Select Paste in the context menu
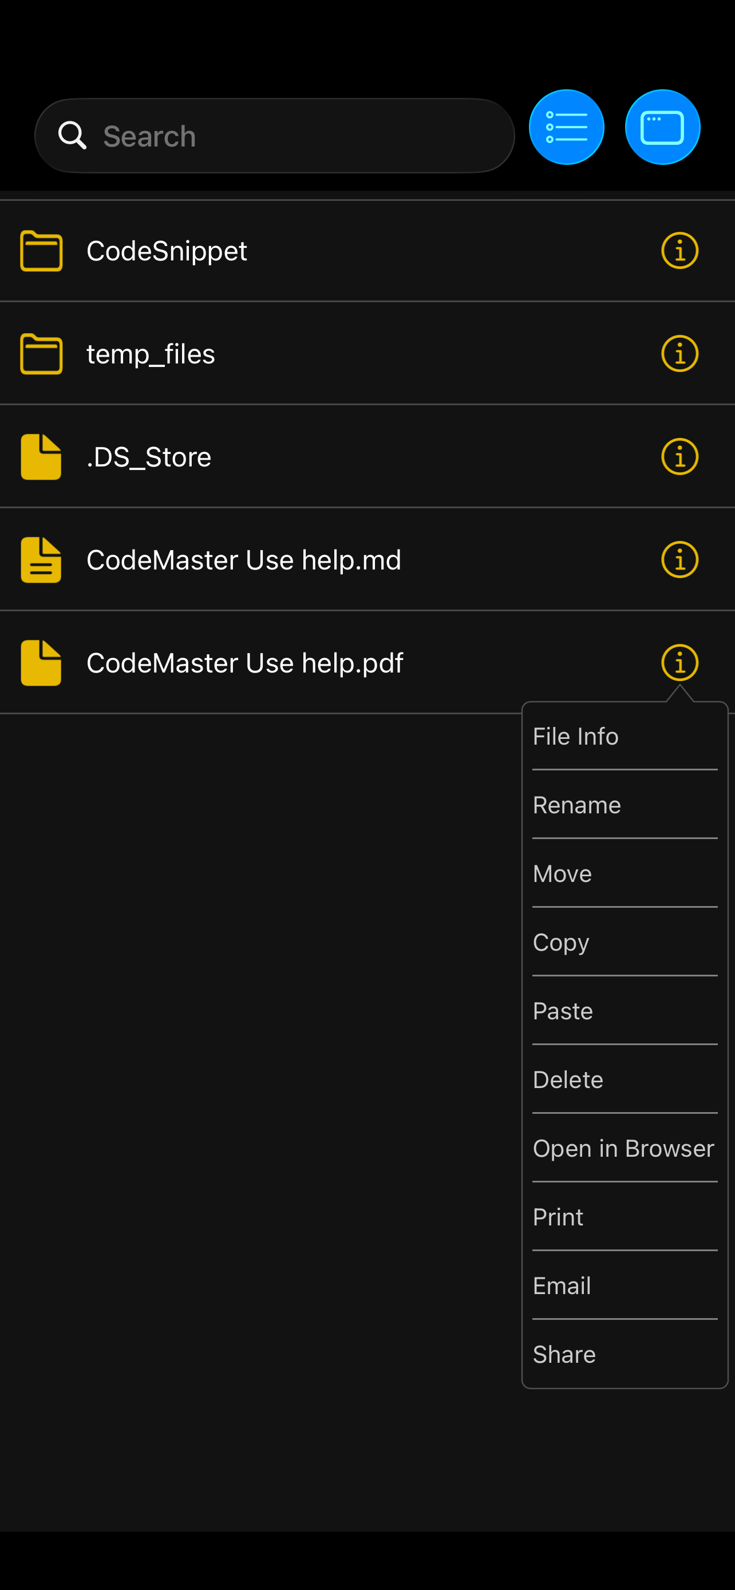Screen dimensions: 735x1590 (x=562, y=1010)
